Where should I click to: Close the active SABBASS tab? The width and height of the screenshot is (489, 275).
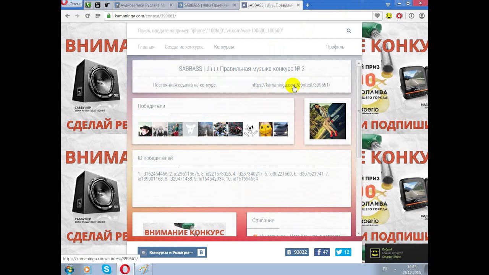pos(298,5)
